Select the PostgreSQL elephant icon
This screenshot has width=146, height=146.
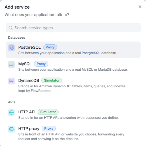[x=11, y=48]
